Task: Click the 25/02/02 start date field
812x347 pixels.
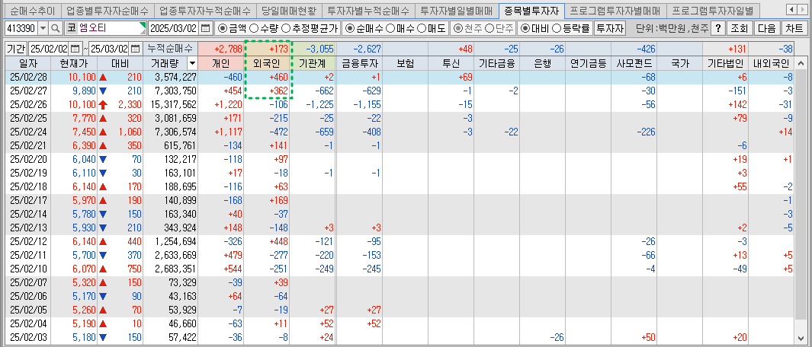Action: (x=49, y=49)
